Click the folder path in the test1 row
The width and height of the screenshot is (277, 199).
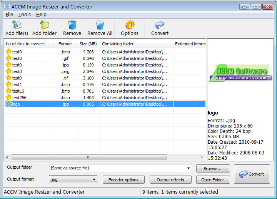tap(134, 85)
